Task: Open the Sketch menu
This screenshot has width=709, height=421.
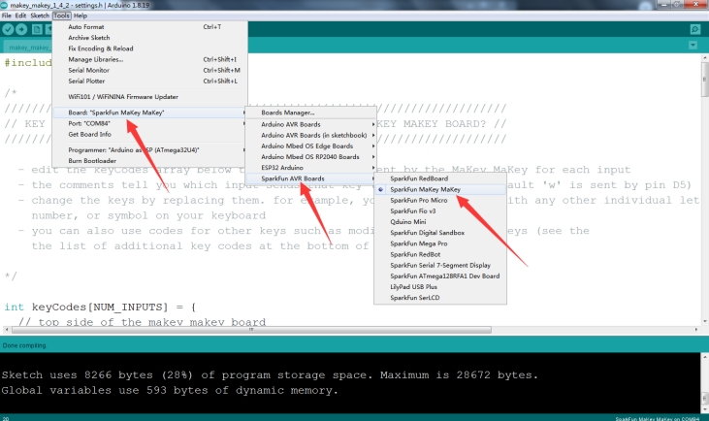Action: (x=40, y=16)
